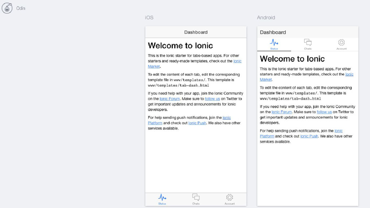
Task: Click the Account tab label in Android preview
Action: pos(341,49)
